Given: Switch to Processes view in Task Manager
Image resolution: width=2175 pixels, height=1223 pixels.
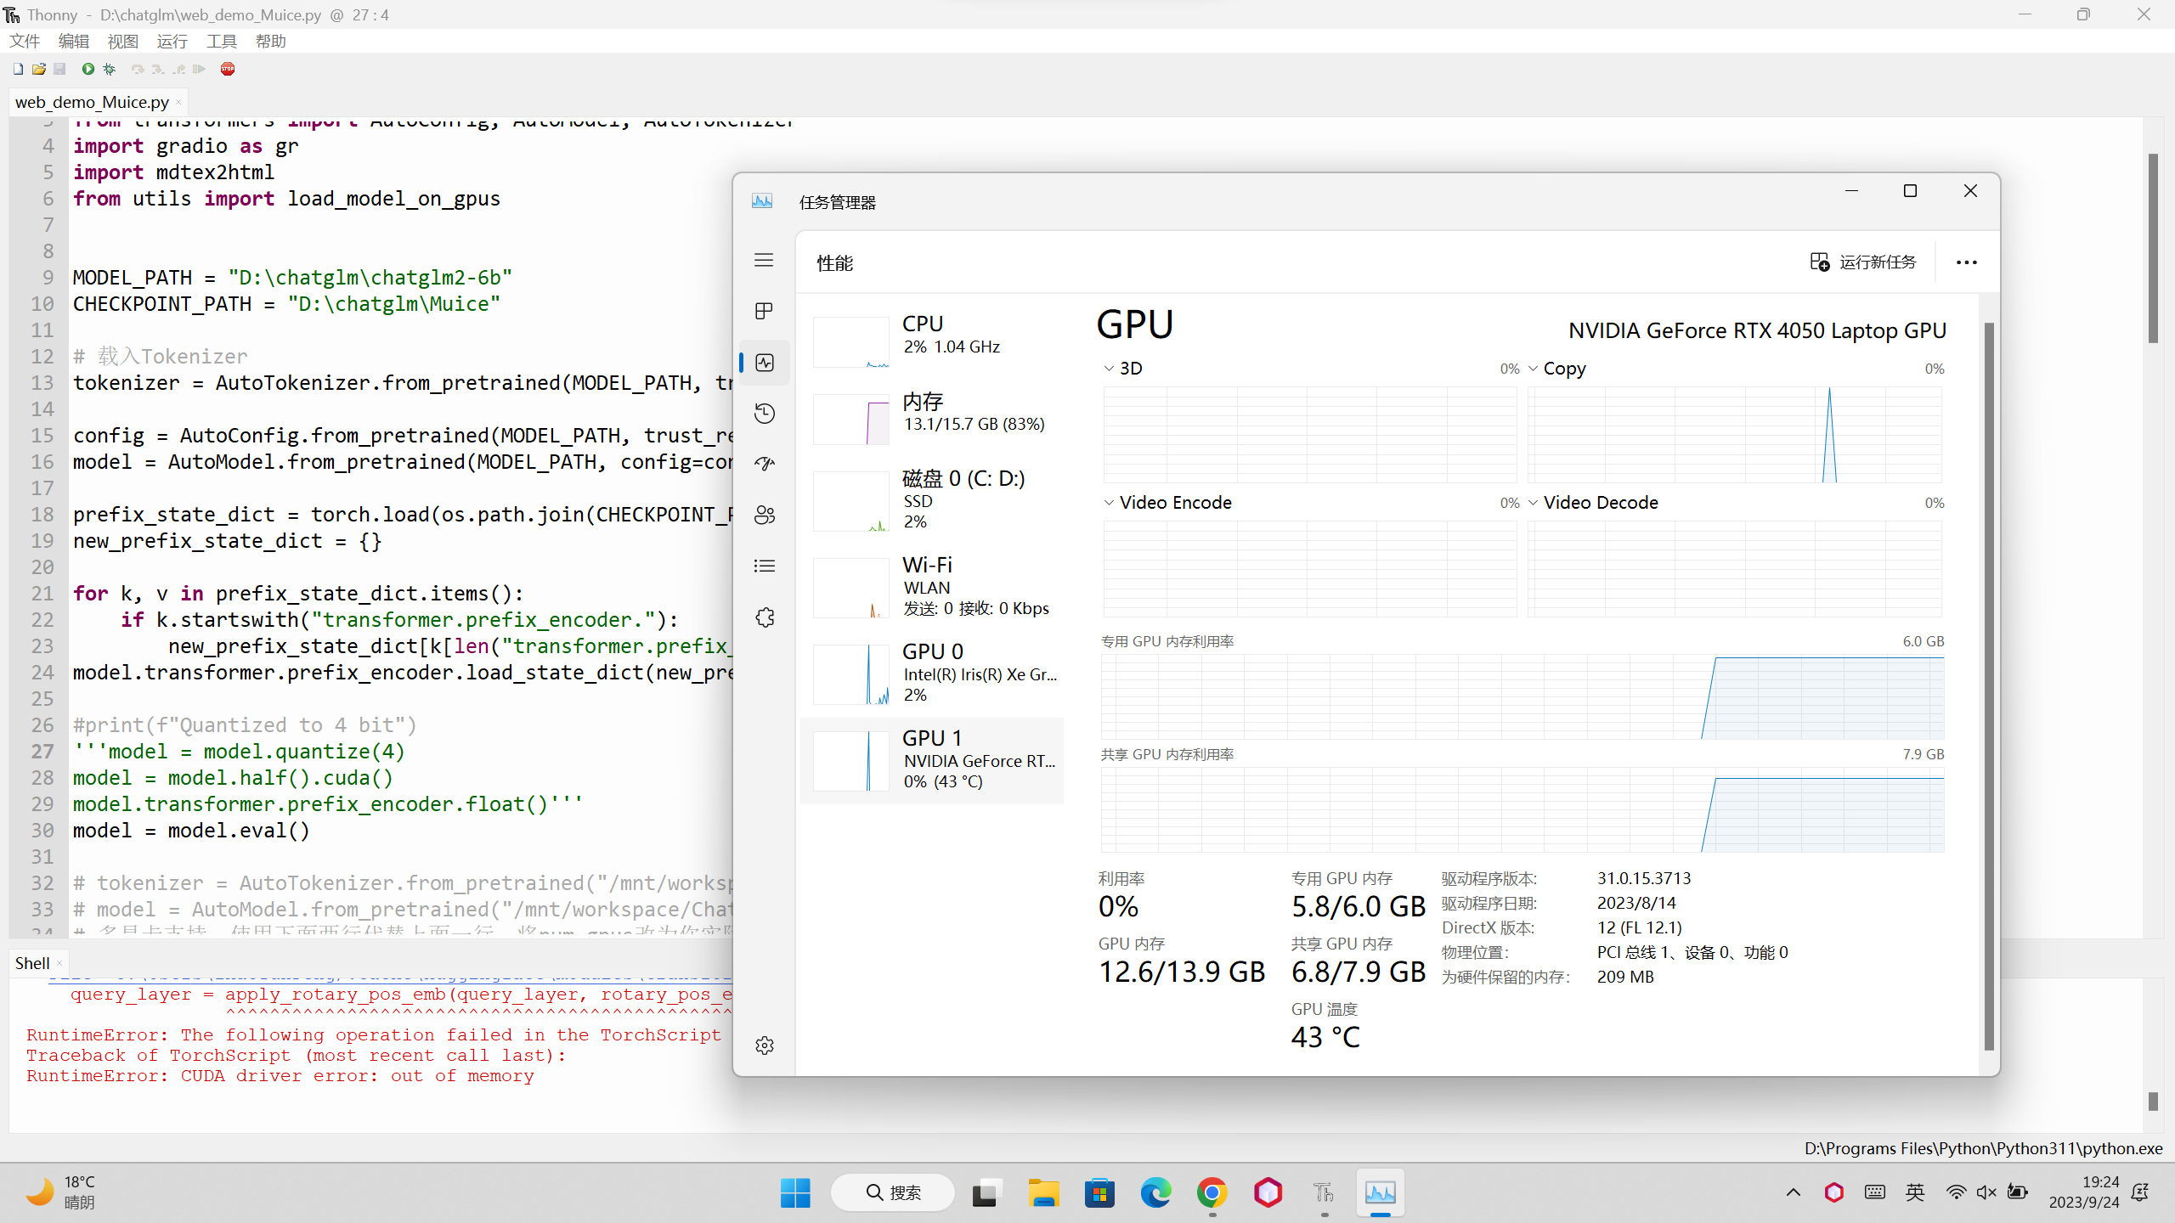Looking at the screenshot, I should (x=764, y=311).
